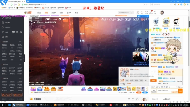Go to the browser home page icon

[19, 5]
